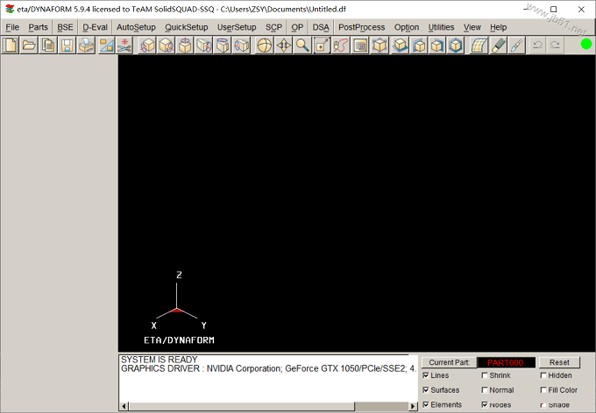Viewport: 596px width, 413px height.
Task: Click the redraw thin paintbrush icon
Action: pyautogui.click(x=516, y=45)
